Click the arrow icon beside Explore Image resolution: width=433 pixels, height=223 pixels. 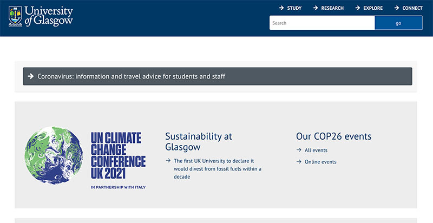pos(358,8)
